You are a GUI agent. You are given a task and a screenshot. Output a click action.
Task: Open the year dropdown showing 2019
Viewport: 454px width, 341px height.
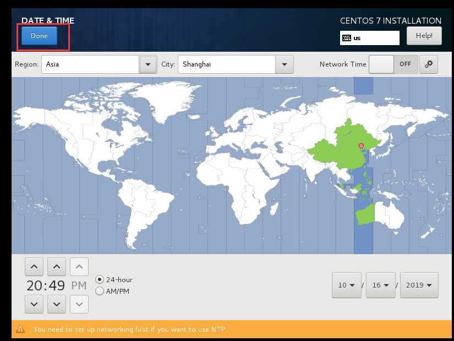[419, 285]
